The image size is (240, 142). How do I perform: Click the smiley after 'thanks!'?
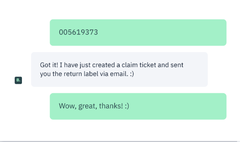pos(127,106)
